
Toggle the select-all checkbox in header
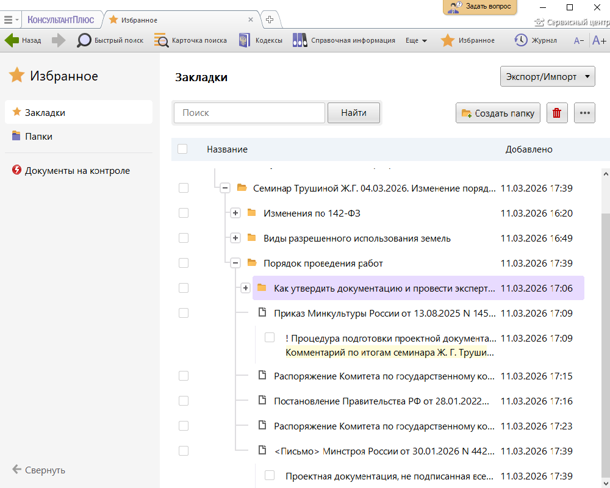tap(182, 149)
